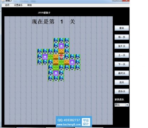This screenshot has width=148, height=128.
Task: Click the crate below the player's left crate
Action: pyautogui.click(x=56, y=62)
